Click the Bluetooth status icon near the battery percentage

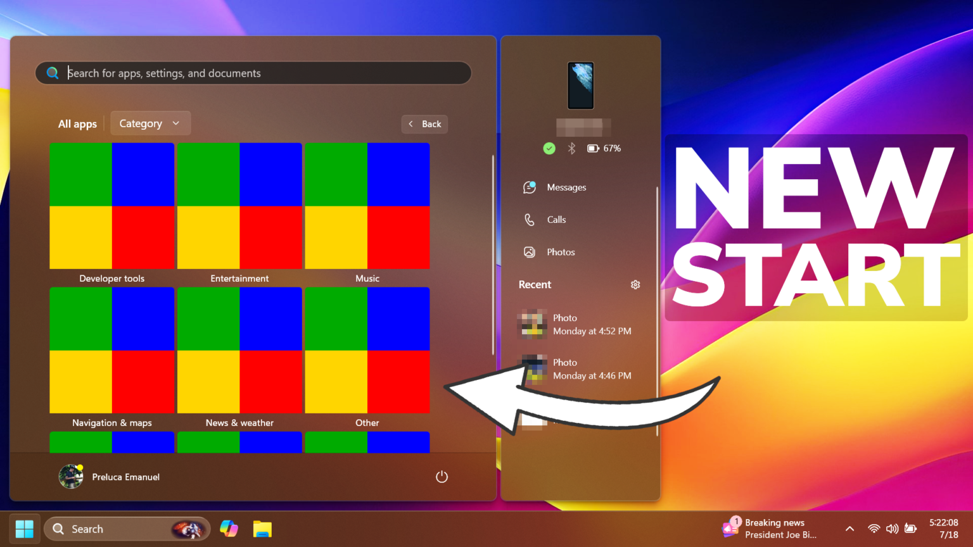pos(571,148)
